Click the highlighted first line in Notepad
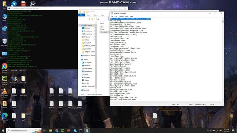Viewport: 237px width, 133px height. (x=130, y=19)
